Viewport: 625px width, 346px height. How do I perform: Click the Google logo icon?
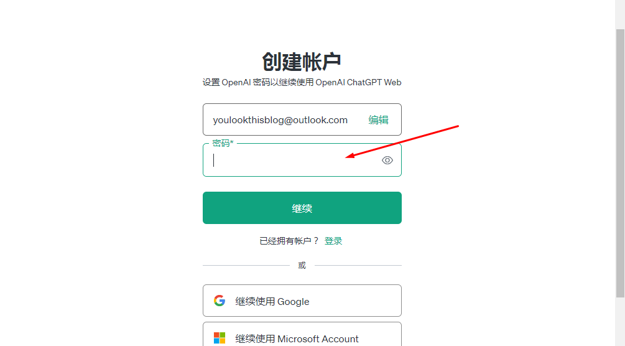coord(220,301)
